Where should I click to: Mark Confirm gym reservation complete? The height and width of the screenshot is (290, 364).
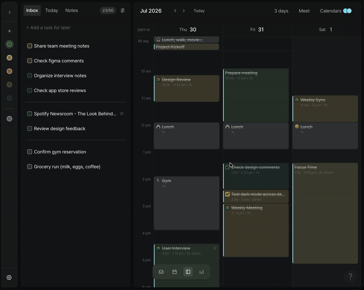[x=29, y=152]
